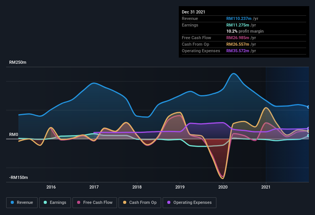This screenshot has height=215, width=315.
Task: Click the Cash From Op label in tooltip
Action: click(195, 44)
